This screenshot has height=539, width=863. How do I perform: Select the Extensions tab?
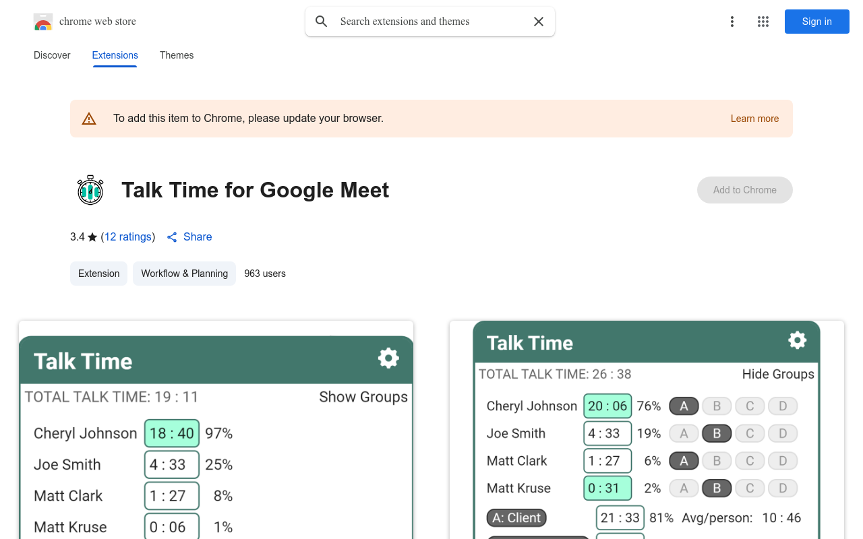pyautogui.click(x=115, y=55)
